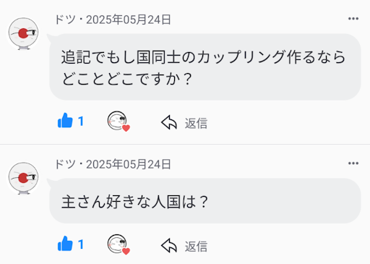Open the ドツ avatar on the カップリング comment

23,33
